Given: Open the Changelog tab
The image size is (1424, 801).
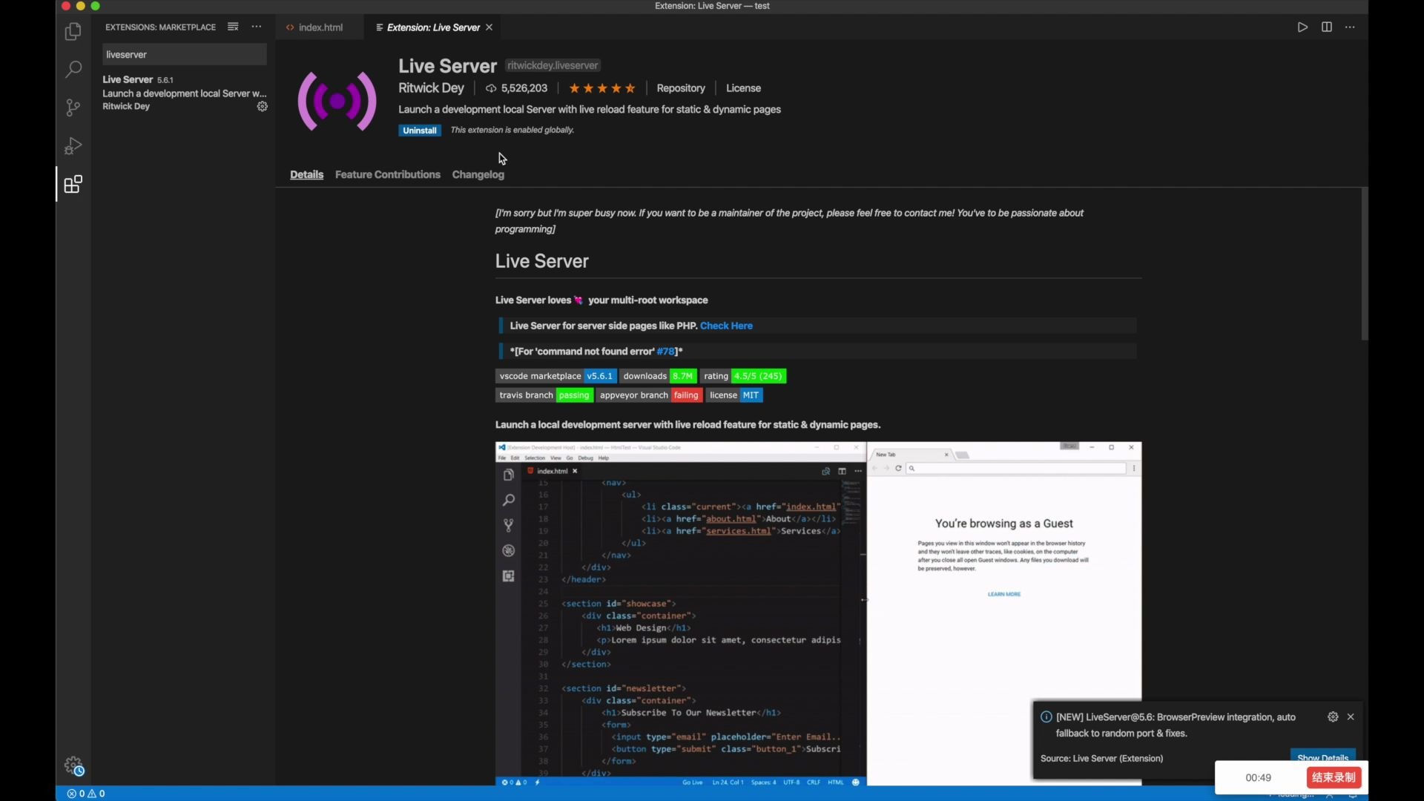Looking at the screenshot, I should (x=478, y=174).
